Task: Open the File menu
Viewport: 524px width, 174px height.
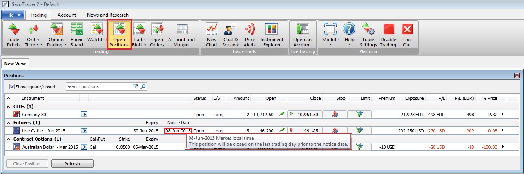Action: click(x=13, y=15)
